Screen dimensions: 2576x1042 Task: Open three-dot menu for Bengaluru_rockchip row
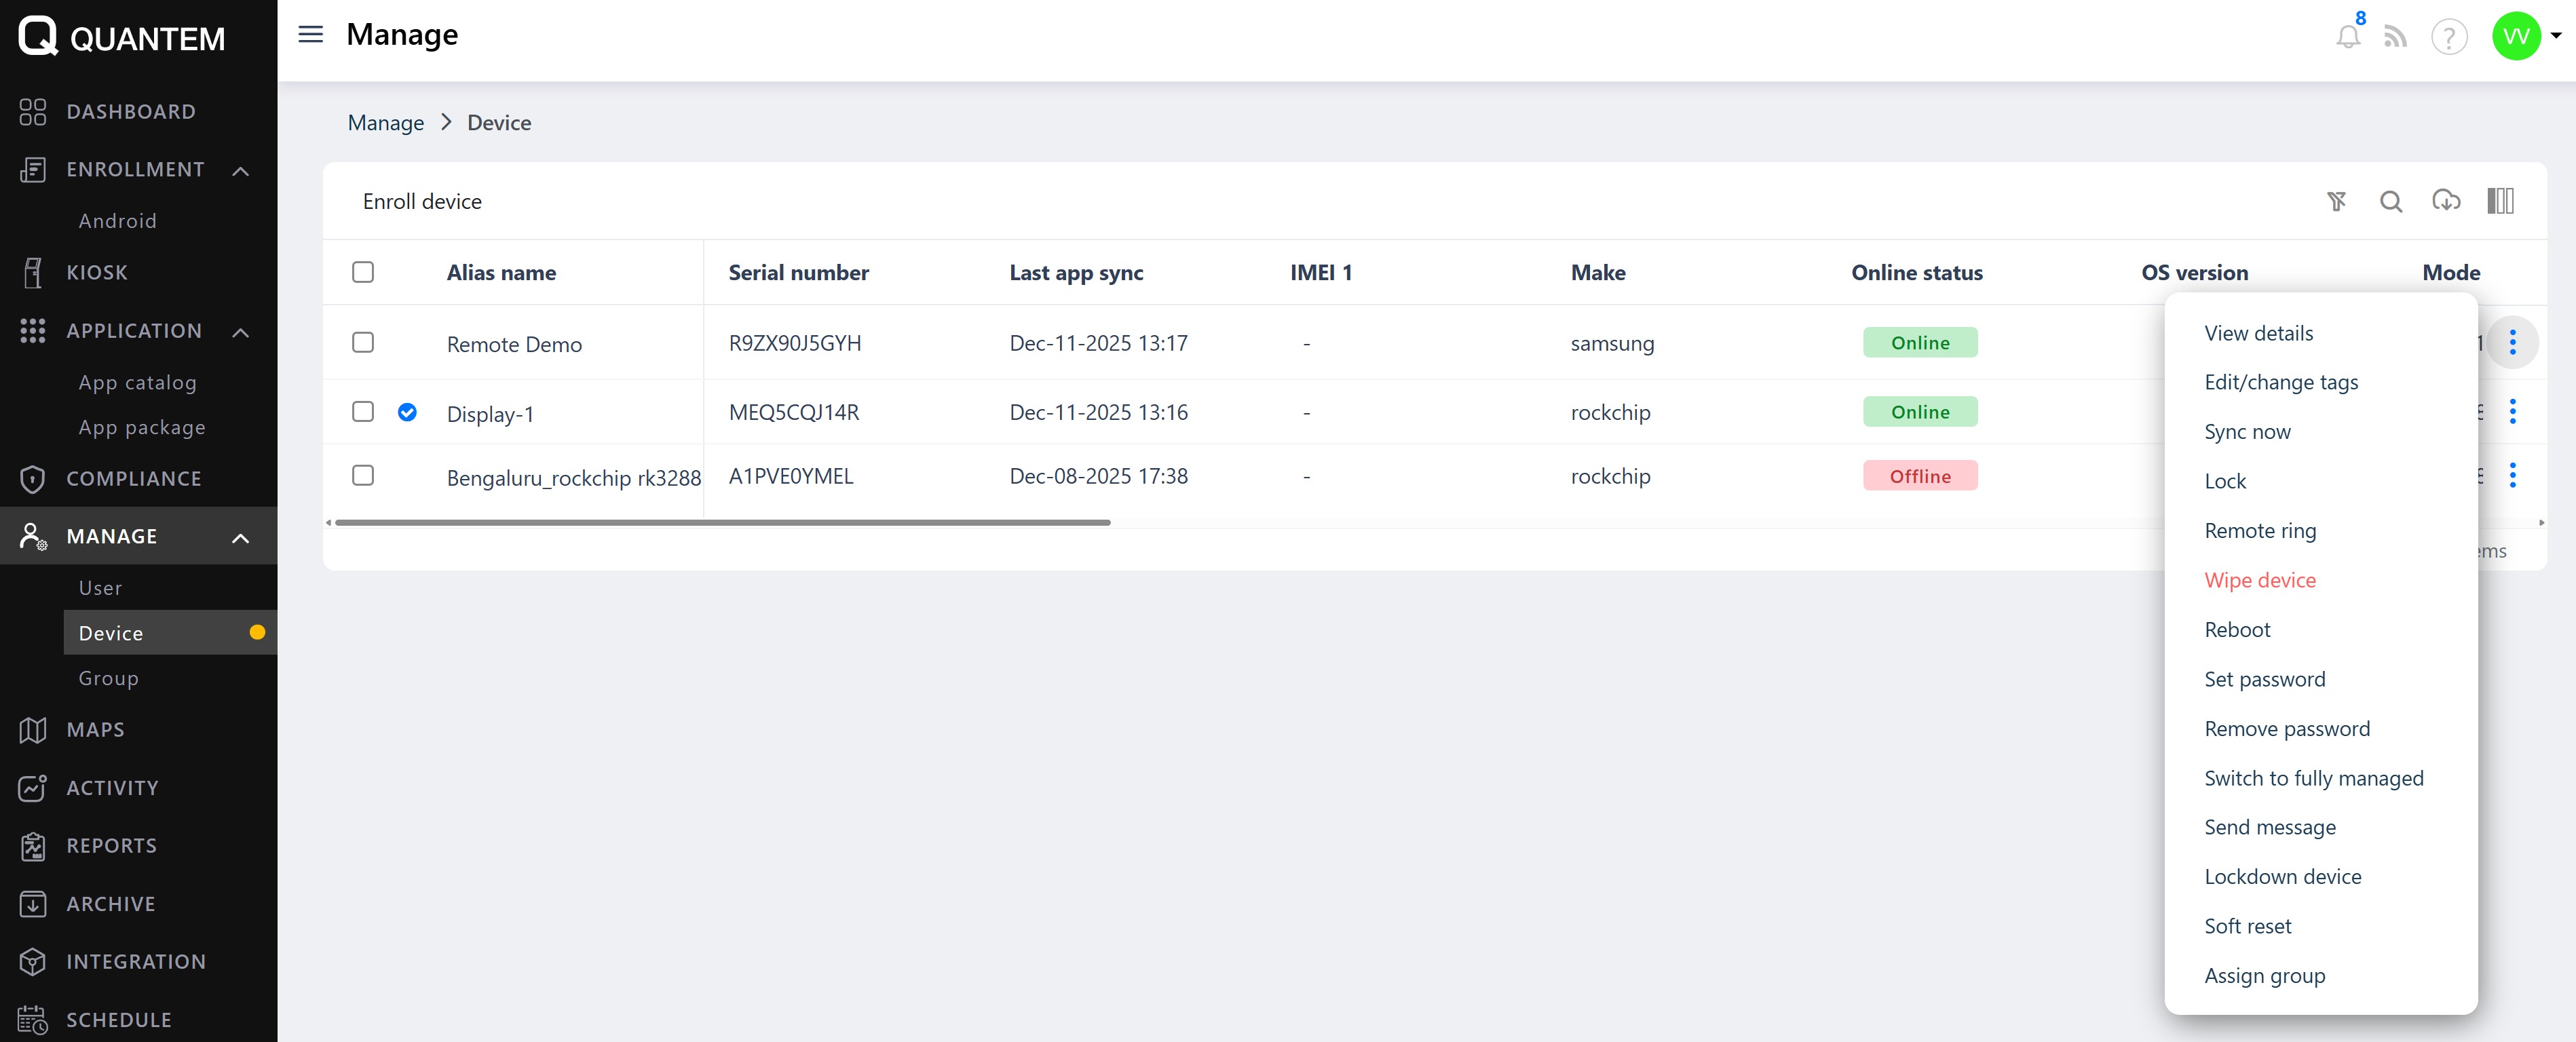click(x=2512, y=476)
